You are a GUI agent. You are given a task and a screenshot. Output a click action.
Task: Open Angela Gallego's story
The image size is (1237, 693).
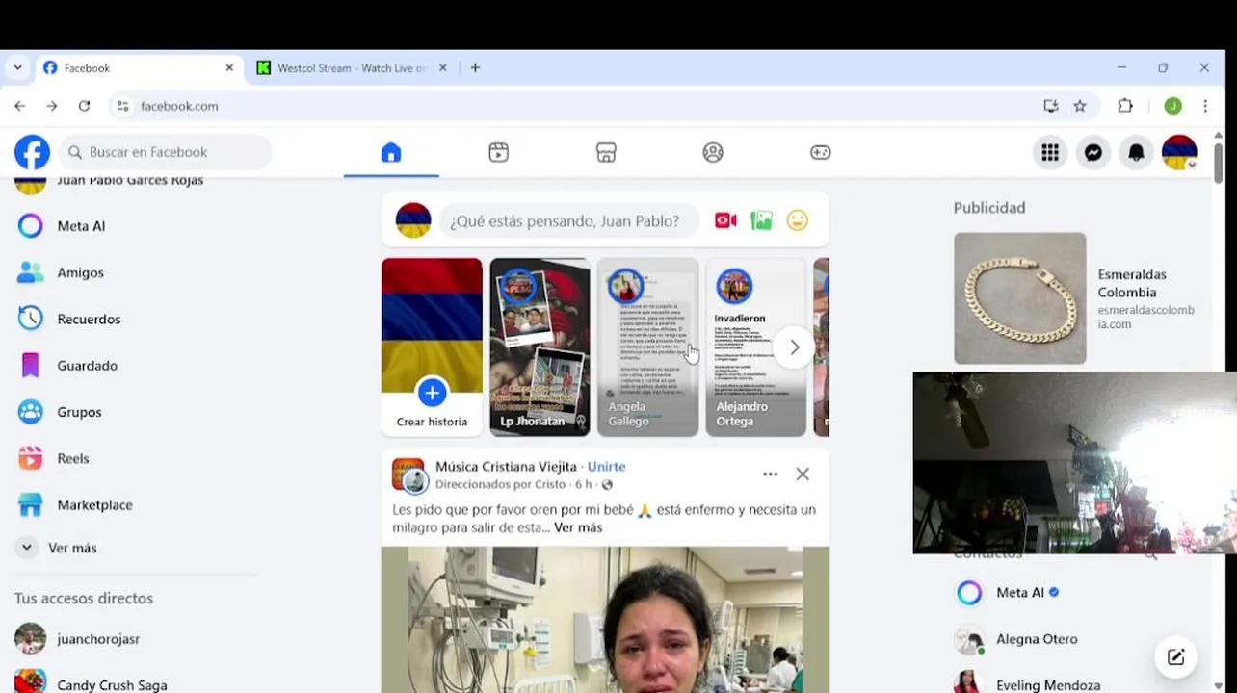tap(647, 346)
